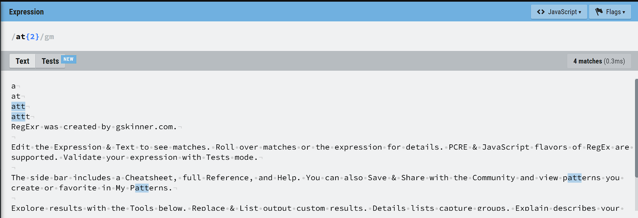Click the JavaScript dropdown arrow

pos(580,12)
